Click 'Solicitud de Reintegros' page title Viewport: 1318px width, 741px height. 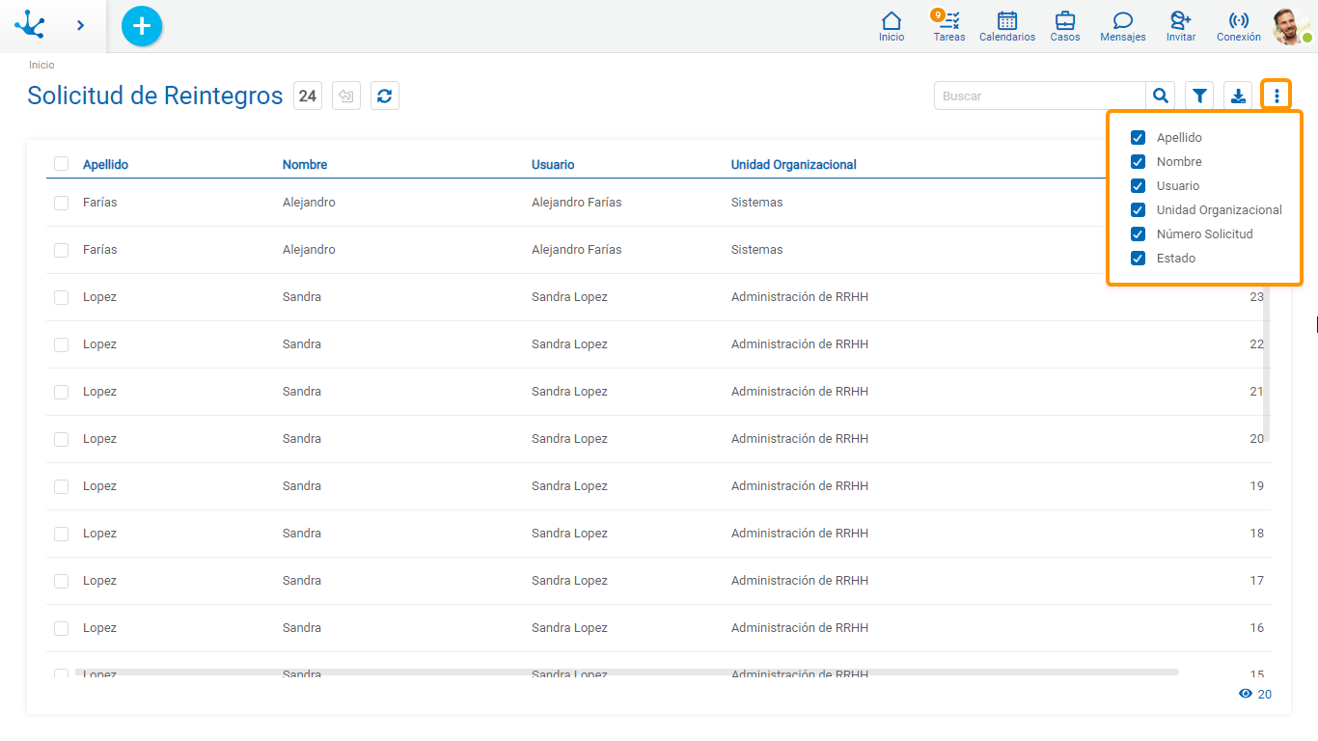[x=155, y=96]
